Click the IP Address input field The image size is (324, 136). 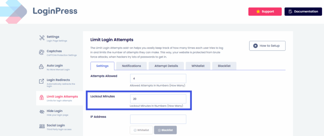(158, 119)
